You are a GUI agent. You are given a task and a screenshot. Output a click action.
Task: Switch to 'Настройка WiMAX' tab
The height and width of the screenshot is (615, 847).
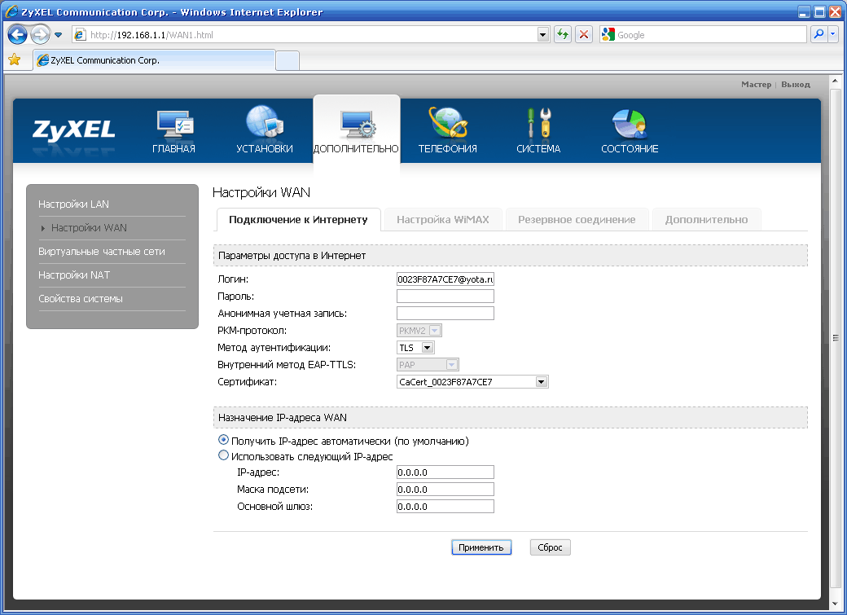(x=443, y=219)
